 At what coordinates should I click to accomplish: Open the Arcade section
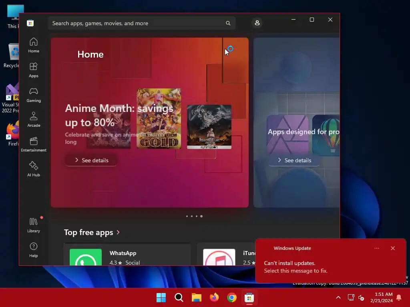point(34,120)
